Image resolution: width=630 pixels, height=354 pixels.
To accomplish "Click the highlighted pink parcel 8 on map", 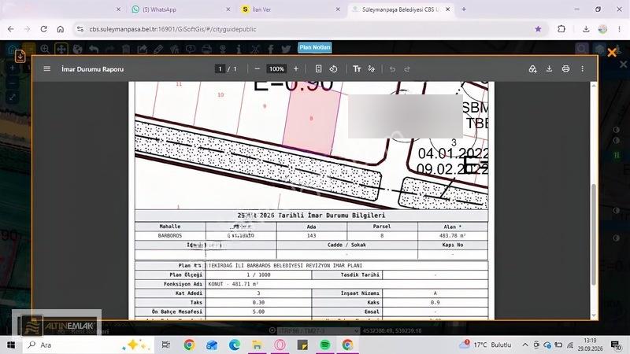I will click(311, 120).
